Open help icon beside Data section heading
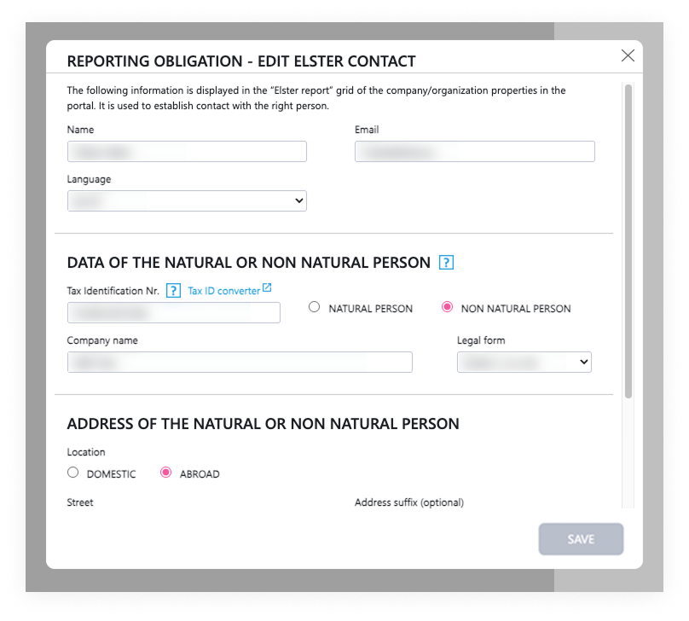Image resolution: width=689 pixels, height=621 pixels. [x=446, y=263]
